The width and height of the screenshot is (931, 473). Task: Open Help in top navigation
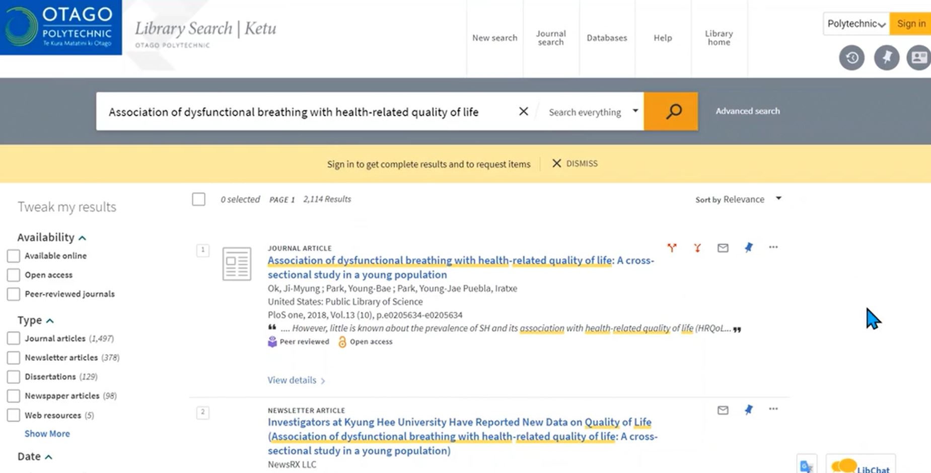click(x=663, y=38)
